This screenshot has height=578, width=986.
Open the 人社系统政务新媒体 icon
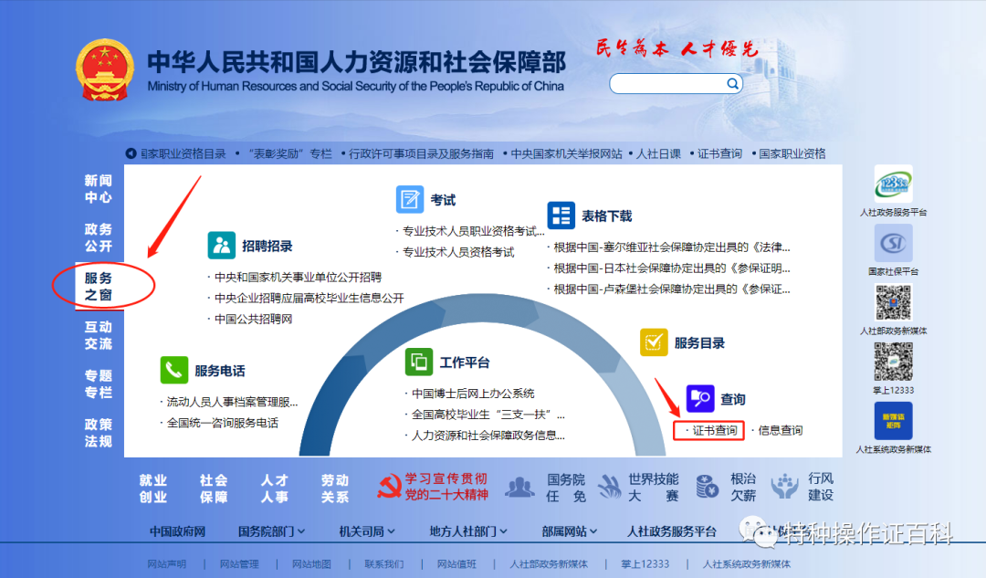(x=893, y=421)
